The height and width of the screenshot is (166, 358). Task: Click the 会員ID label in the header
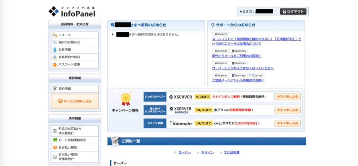tap(247, 12)
